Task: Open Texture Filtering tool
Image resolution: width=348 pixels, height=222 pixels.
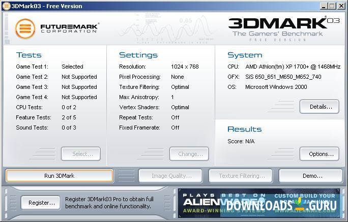Action: pos(241,176)
